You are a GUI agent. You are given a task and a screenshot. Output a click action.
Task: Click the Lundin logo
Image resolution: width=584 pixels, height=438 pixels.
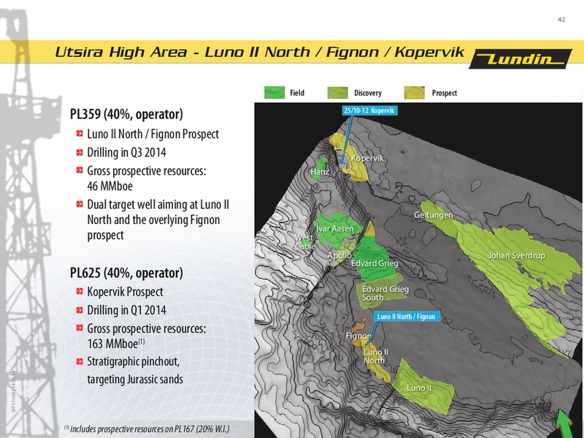tap(520, 59)
